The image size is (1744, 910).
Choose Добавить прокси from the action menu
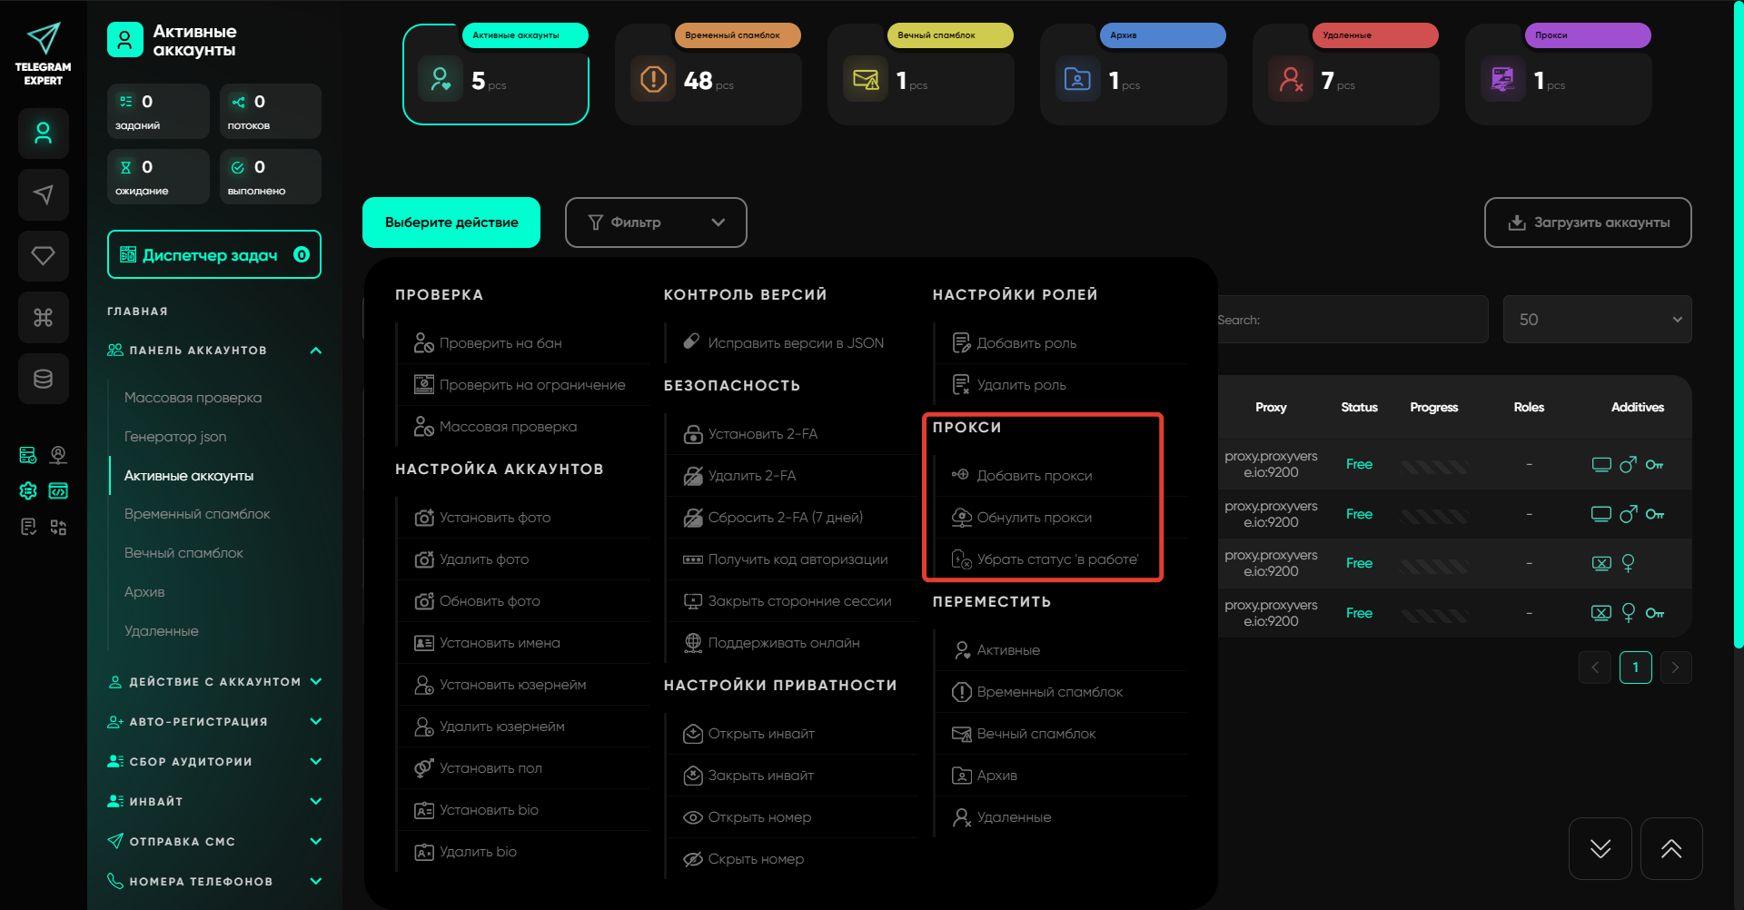[1034, 476]
